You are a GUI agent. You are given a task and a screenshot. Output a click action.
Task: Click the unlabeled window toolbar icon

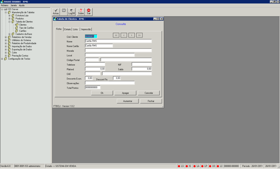tap(64, 10)
